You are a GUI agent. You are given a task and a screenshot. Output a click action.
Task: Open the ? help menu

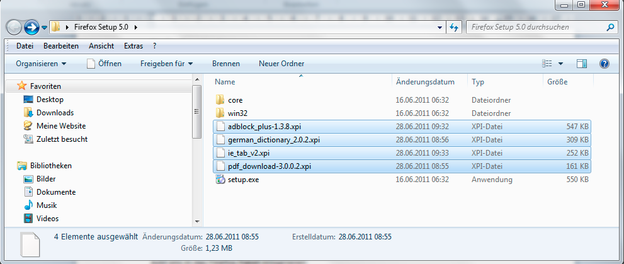(154, 46)
